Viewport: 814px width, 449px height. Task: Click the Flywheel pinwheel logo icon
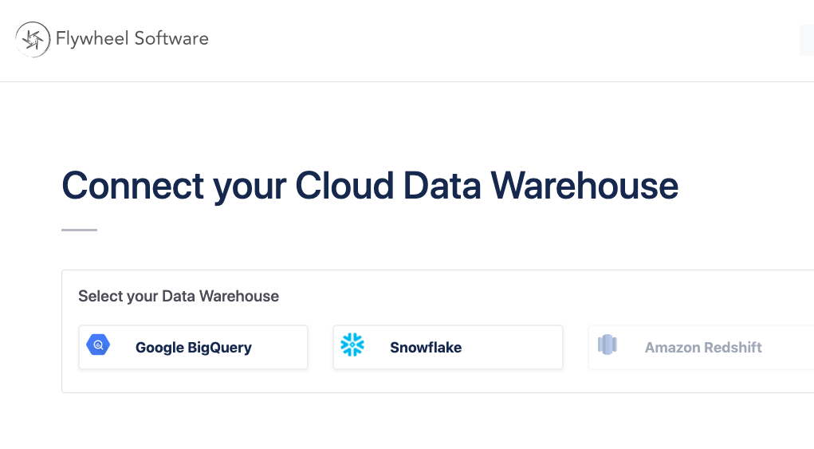[x=33, y=39]
